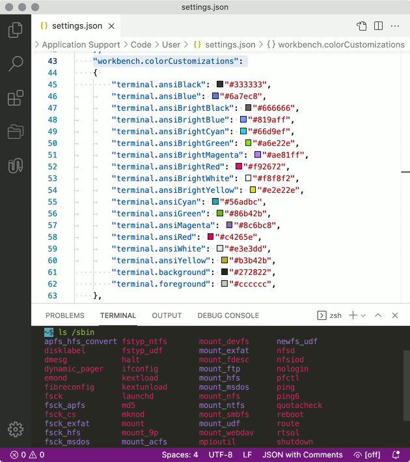
Task: Click the #a6e22e ansiBrightGreen color swatch
Action: [248, 143]
